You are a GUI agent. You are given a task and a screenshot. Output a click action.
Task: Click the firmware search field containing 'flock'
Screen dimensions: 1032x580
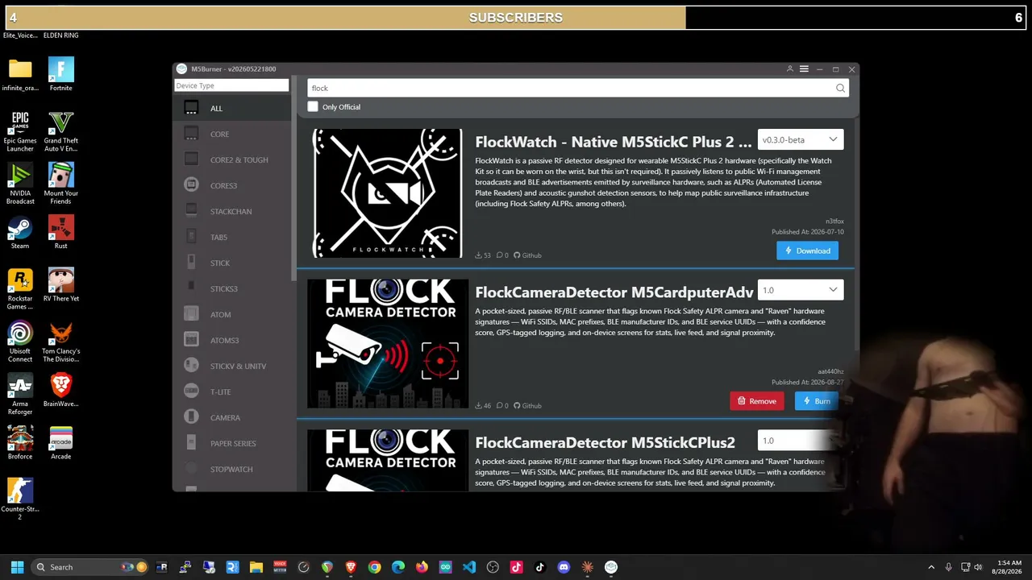click(x=577, y=88)
